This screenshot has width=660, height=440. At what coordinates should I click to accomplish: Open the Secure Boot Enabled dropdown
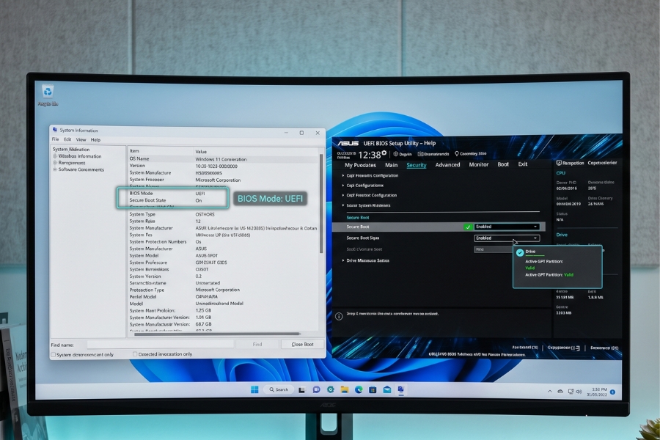(507, 227)
